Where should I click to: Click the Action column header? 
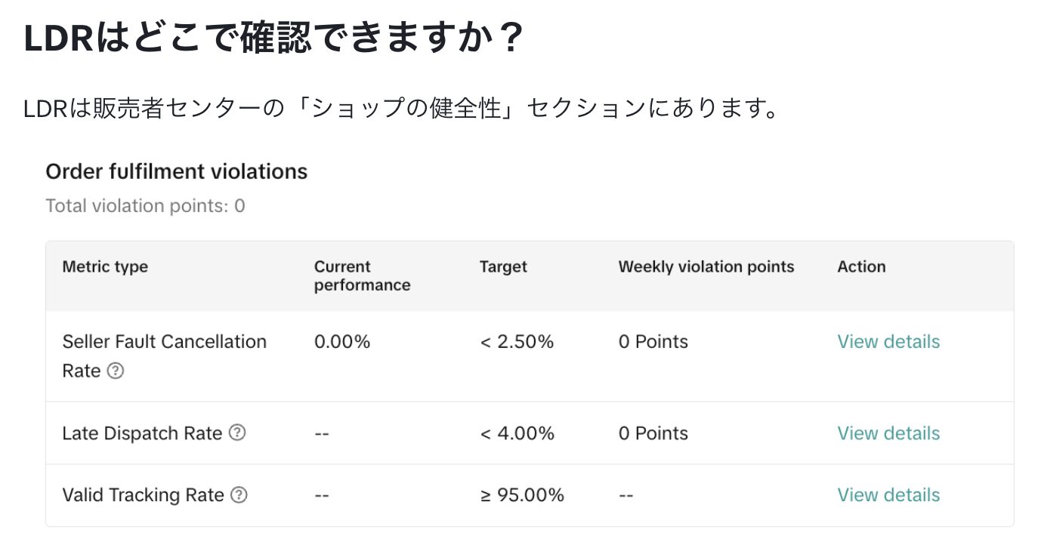click(x=861, y=266)
